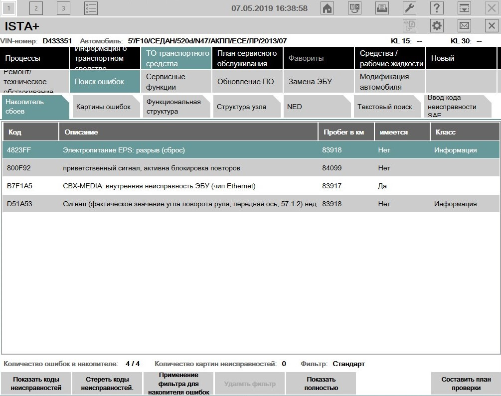Screen dimensions: 501x396
Task: Sort by the имеется column header
Action: click(402, 132)
